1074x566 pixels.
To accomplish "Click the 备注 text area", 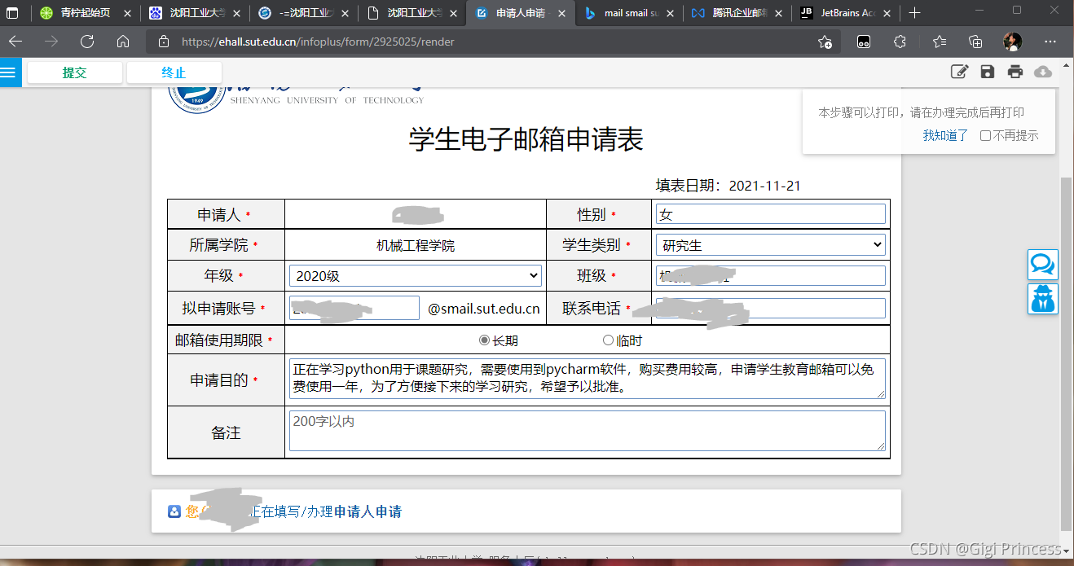I will coord(587,431).
